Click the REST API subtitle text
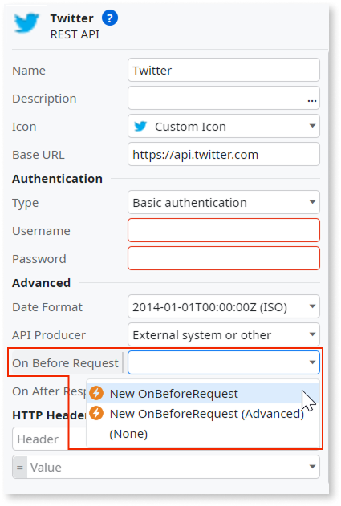This screenshot has width=341, height=506. click(75, 34)
